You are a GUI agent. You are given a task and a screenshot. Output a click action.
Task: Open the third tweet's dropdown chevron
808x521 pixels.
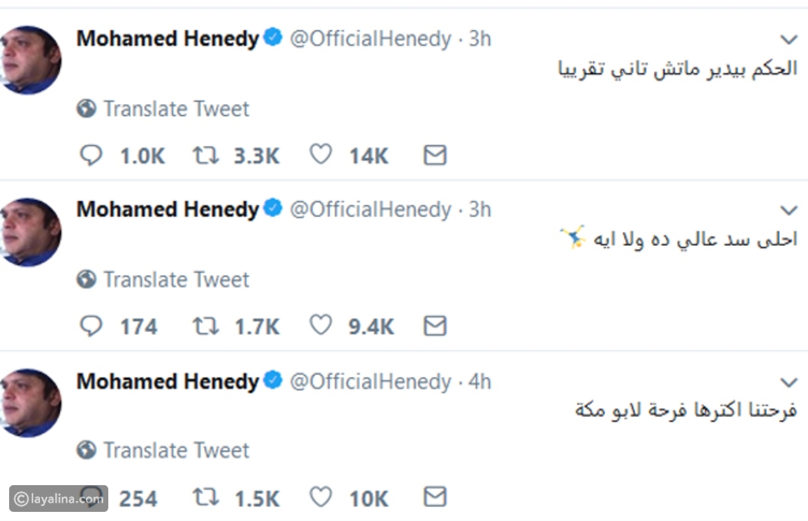pyautogui.click(x=788, y=382)
